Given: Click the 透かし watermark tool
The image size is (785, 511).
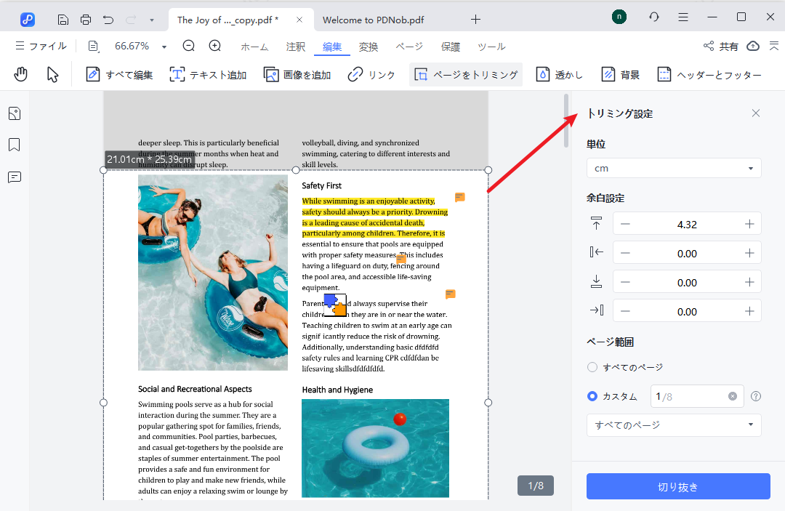Looking at the screenshot, I should pyautogui.click(x=560, y=75).
